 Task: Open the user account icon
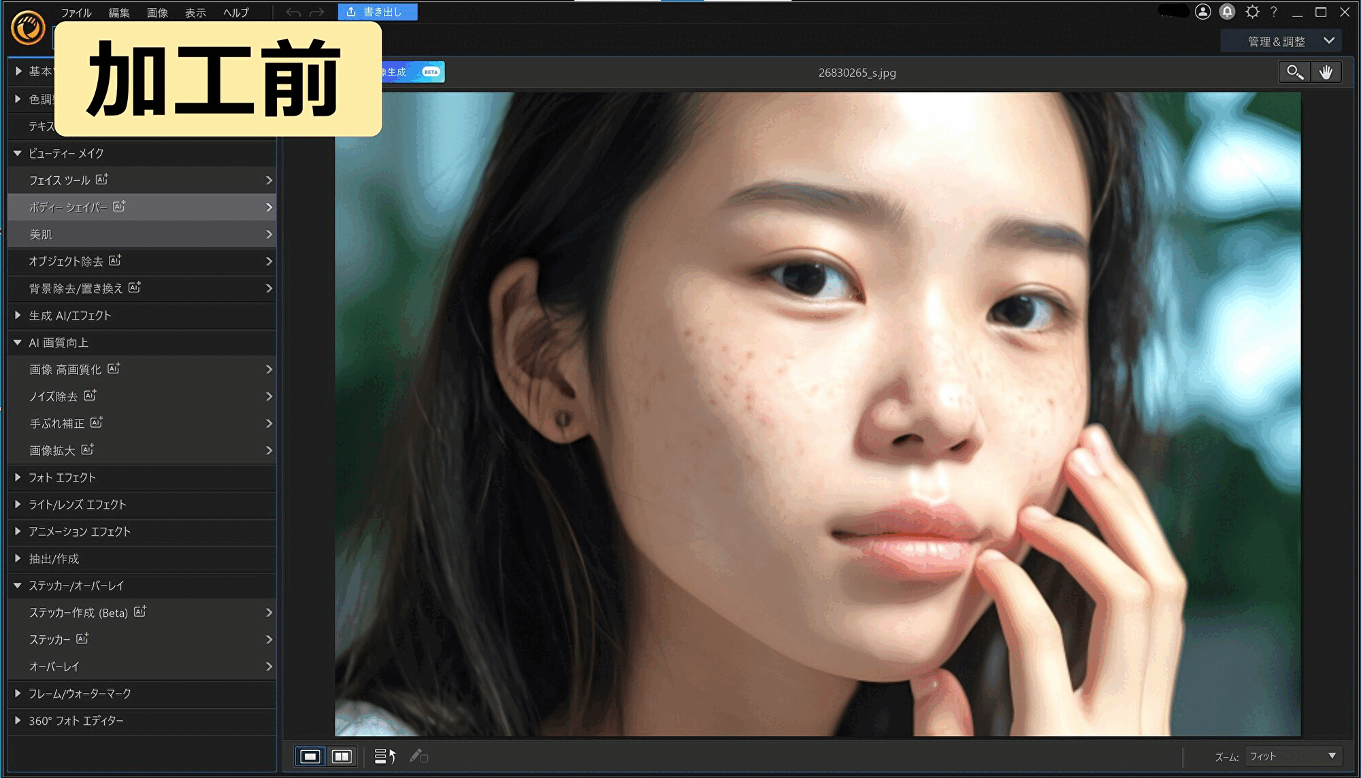(1203, 12)
